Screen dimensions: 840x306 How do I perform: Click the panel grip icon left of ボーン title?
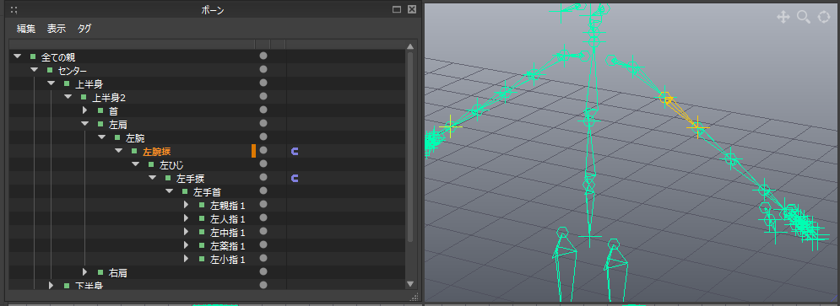click(x=14, y=9)
